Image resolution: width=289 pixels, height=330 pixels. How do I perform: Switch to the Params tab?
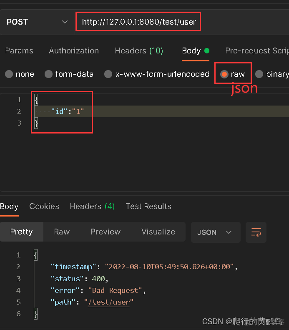pyautogui.click(x=19, y=51)
